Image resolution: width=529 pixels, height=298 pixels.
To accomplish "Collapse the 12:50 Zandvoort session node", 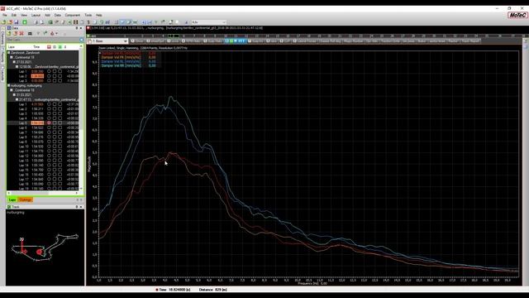I will [17, 67].
